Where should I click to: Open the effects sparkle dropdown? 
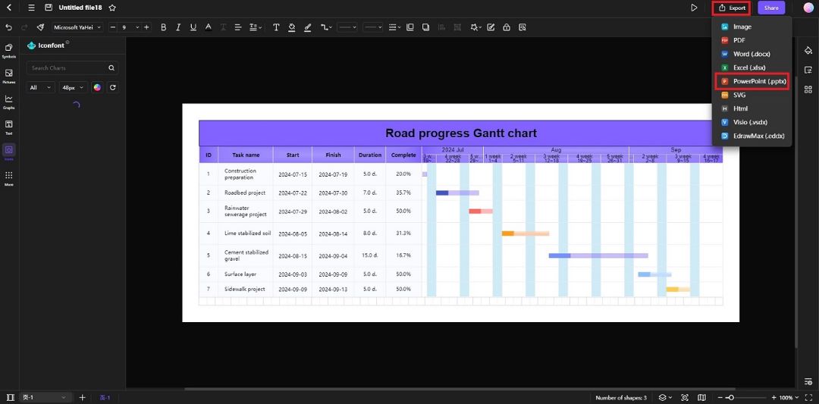point(475,27)
